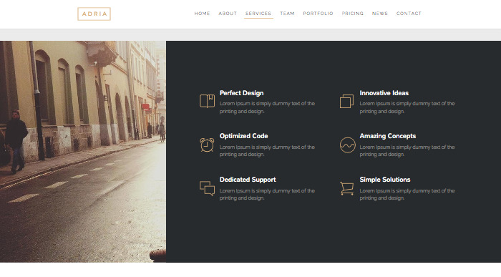Navigate to Portfolio
This screenshot has height=277, width=501.
pyautogui.click(x=318, y=14)
